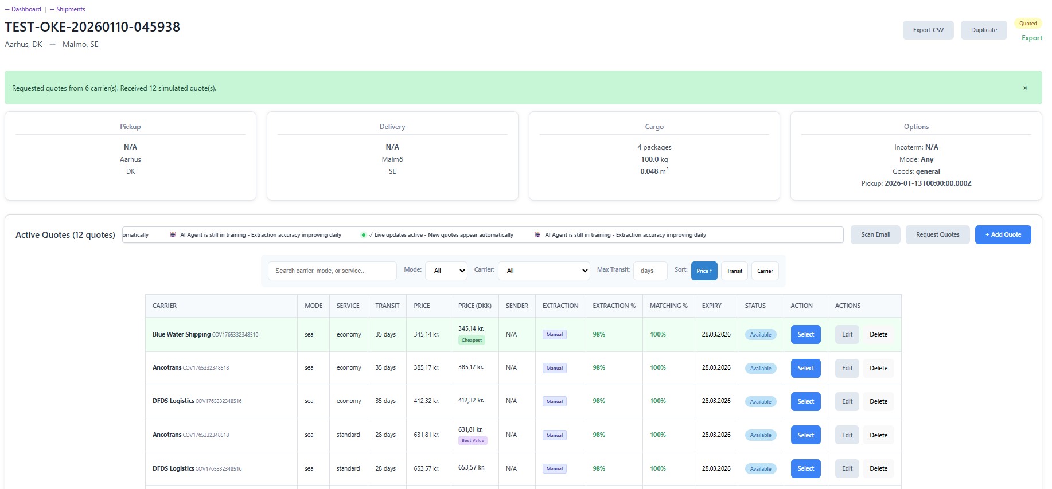Click the PRICE (DKK) column header
1052x489 pixels.
click(475, 306)
